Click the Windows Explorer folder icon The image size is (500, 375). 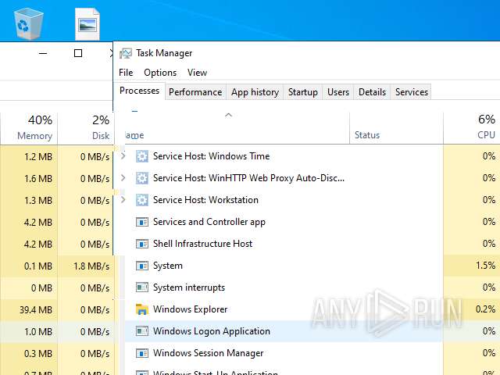pyautogui.click(x=142, y=309)
